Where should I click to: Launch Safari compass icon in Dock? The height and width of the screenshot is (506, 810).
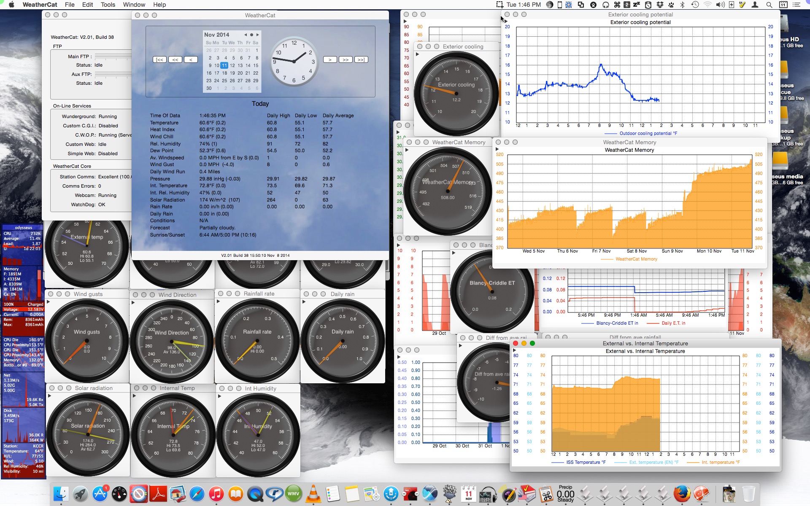click(x=197, y=494)
